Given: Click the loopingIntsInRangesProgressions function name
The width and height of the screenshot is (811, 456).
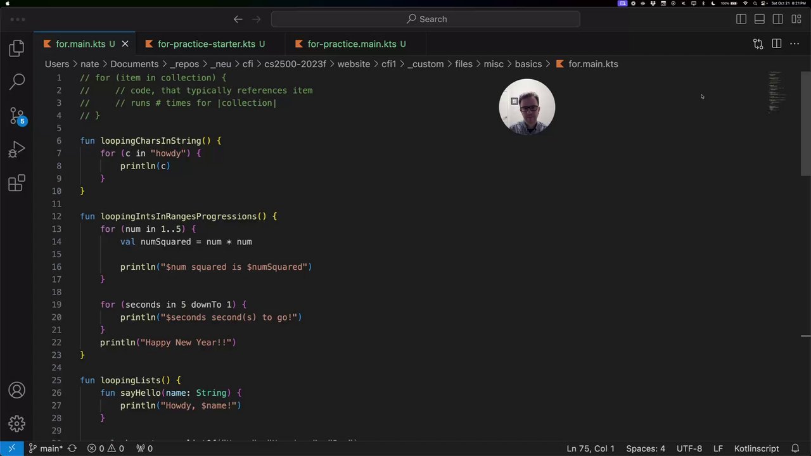Looking at the screenshot, I should (179, 217).
